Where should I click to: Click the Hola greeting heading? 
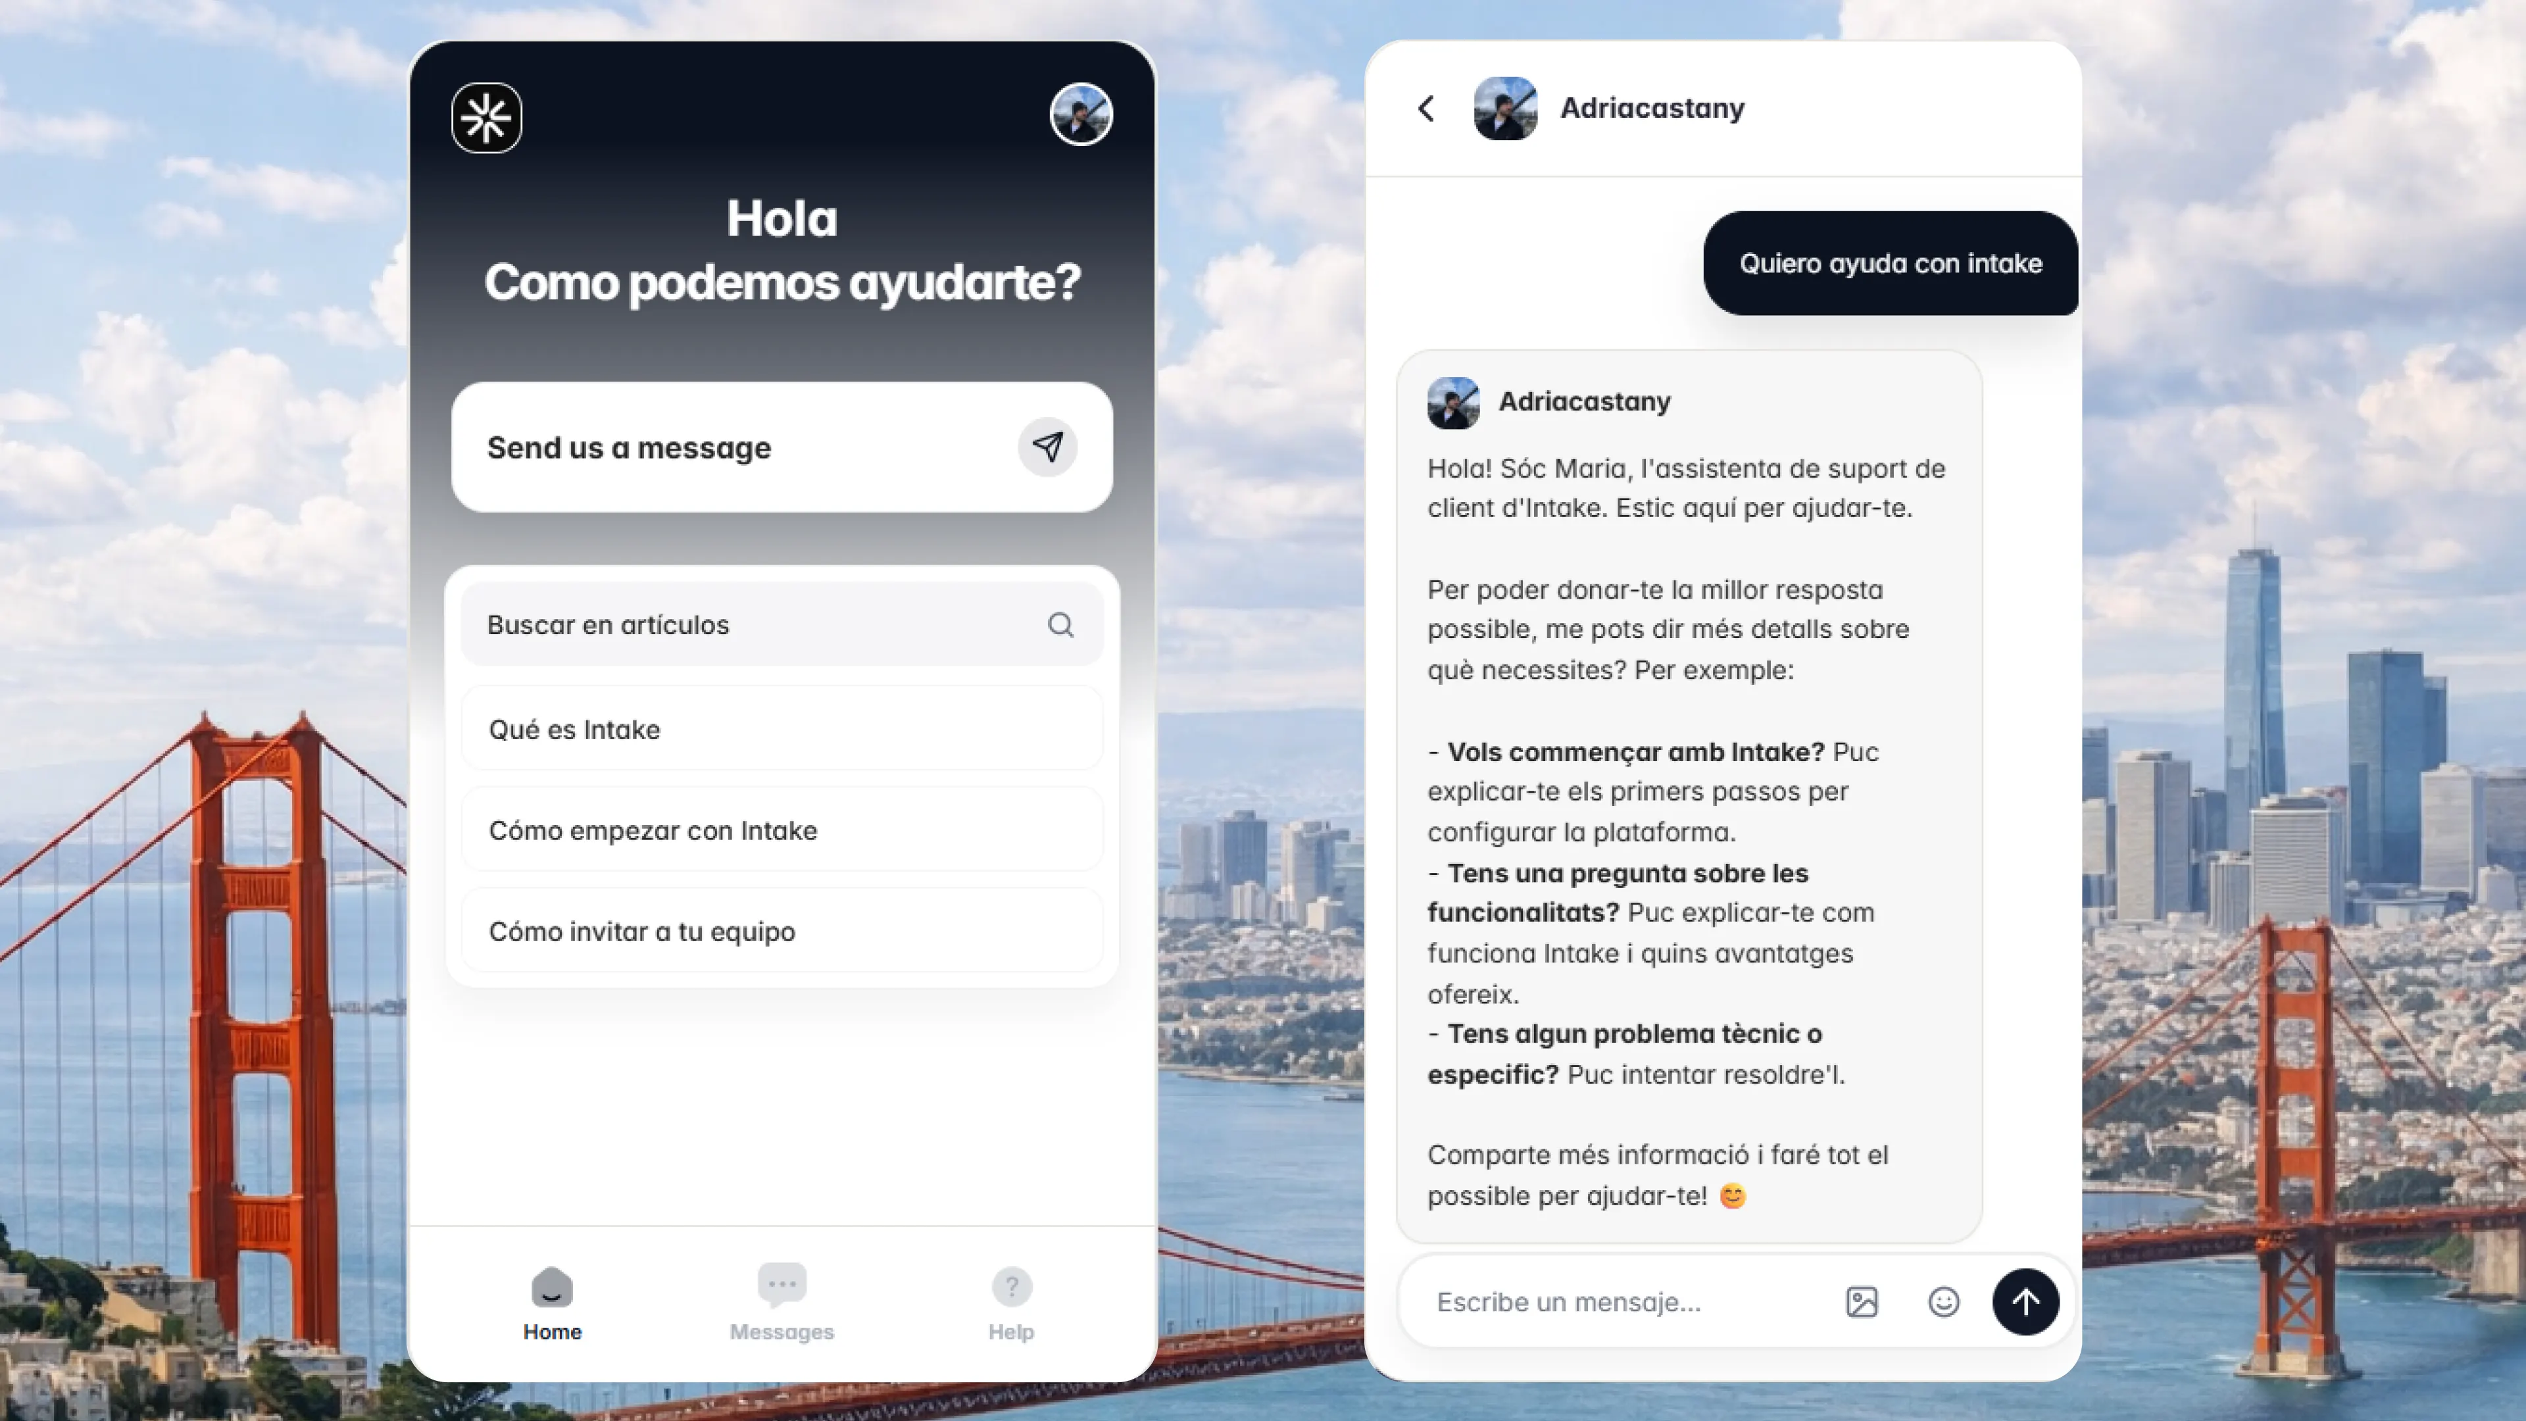click(781, 218)
